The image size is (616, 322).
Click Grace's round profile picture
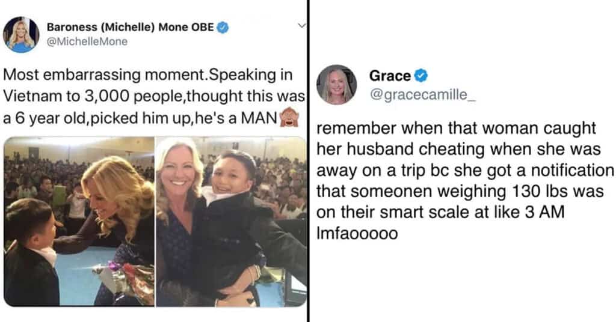[336, 85]
